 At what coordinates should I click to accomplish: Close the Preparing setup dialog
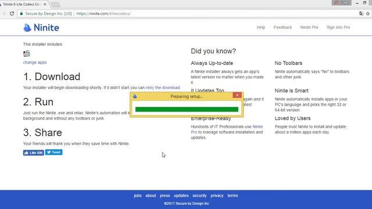pyautogui.click(x=237, y=95)
